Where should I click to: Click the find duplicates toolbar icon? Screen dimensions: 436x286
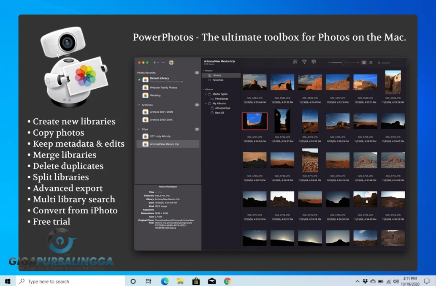[295, 62]
